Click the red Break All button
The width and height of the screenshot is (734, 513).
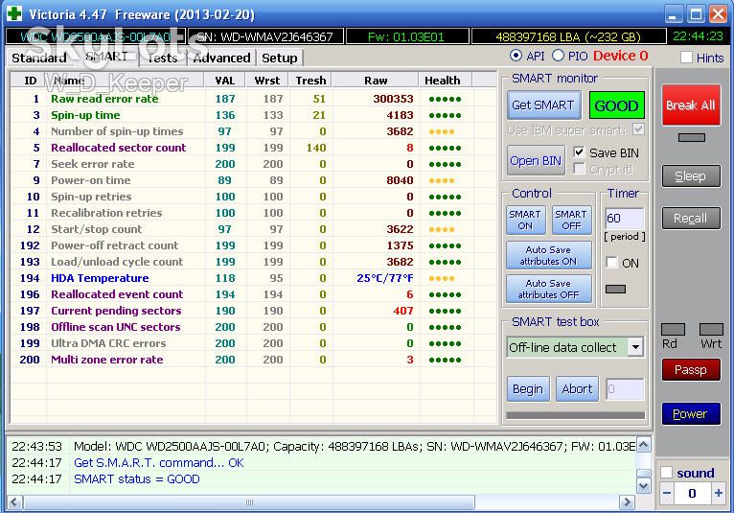click(691, 105)
